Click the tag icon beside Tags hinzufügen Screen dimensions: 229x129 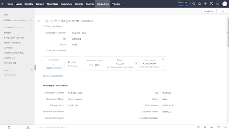pos(45,26)
